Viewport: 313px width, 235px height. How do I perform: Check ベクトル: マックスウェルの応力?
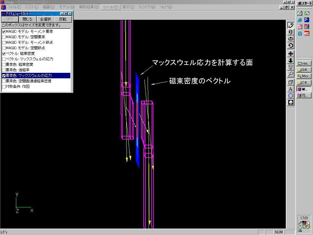tap(4, 59)
